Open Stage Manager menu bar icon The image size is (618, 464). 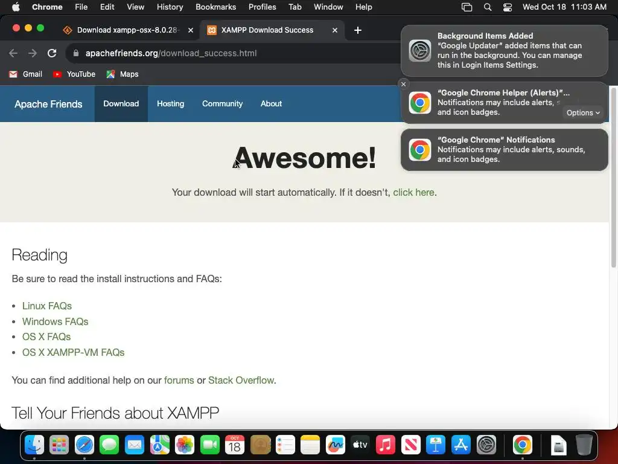pos(467,7)
